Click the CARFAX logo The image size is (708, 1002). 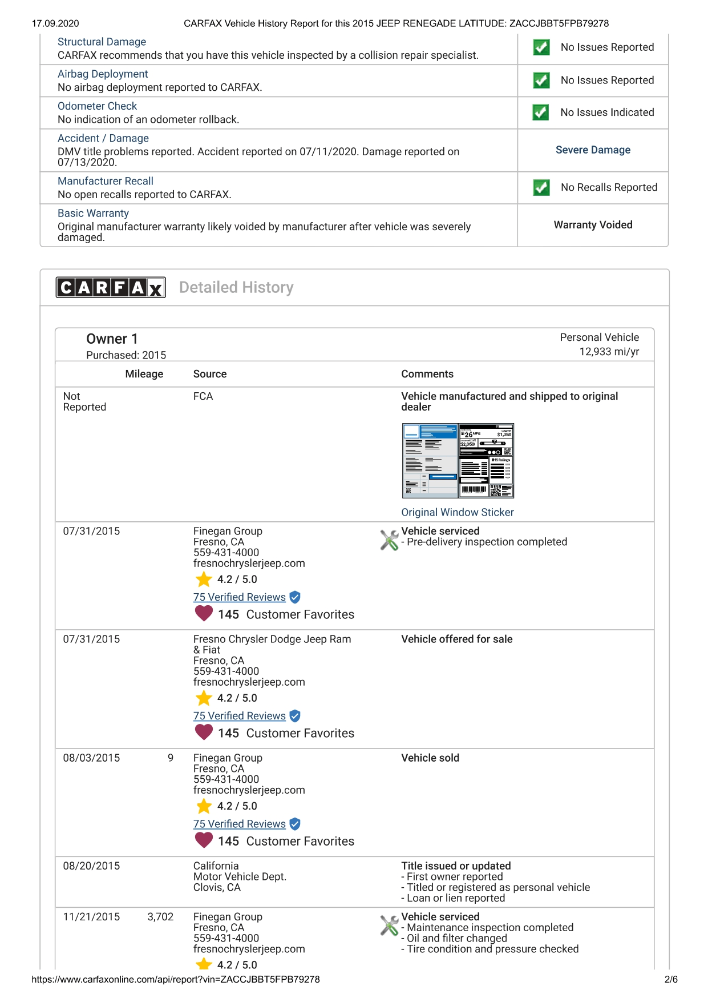pyautogui.click(x=111, y=287)
